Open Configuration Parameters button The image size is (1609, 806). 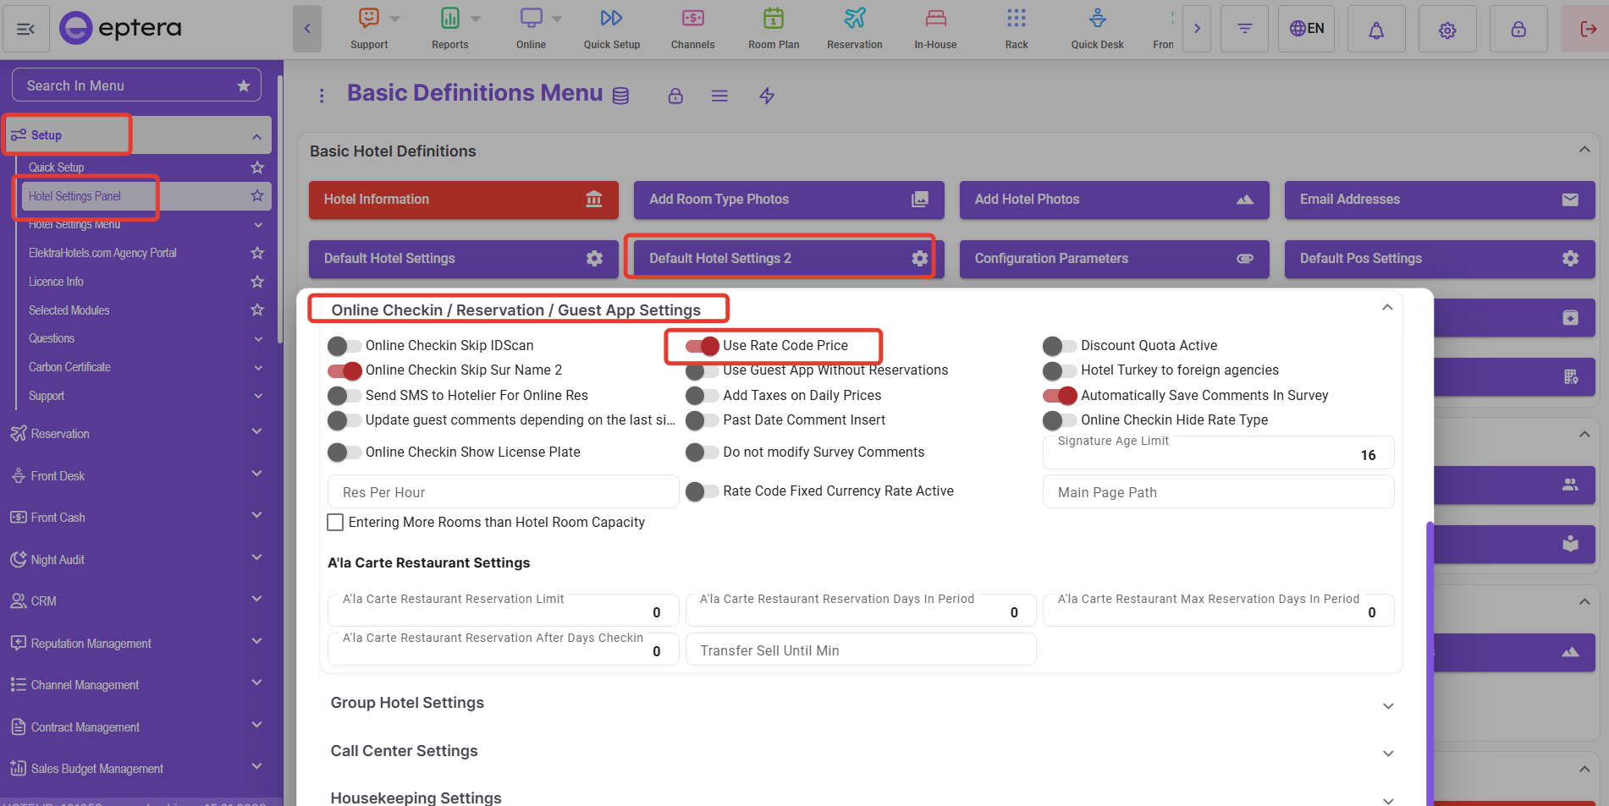[x=1113, y=259]
